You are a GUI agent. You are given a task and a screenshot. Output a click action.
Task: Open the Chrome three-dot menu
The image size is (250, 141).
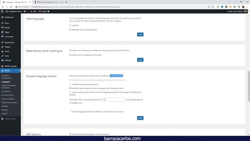click(247, 7)
